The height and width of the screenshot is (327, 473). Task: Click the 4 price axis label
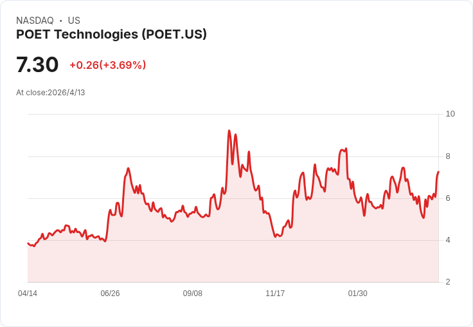[448, 240]
